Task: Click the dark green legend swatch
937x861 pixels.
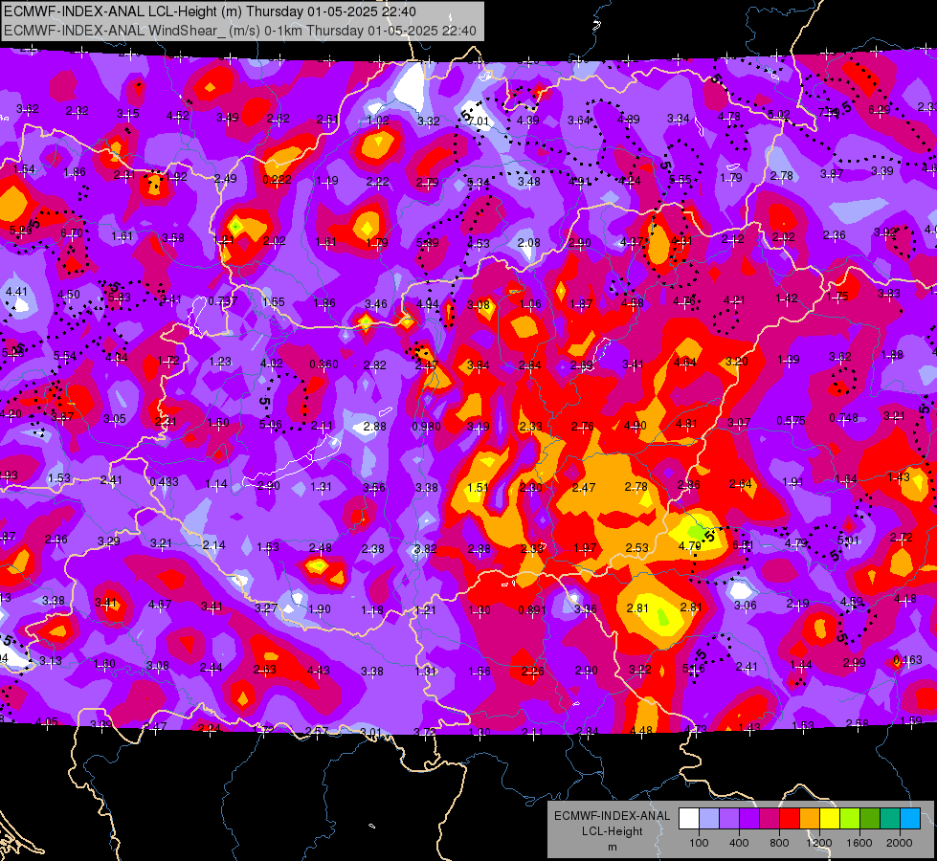Action: click(x=871, y=818)
